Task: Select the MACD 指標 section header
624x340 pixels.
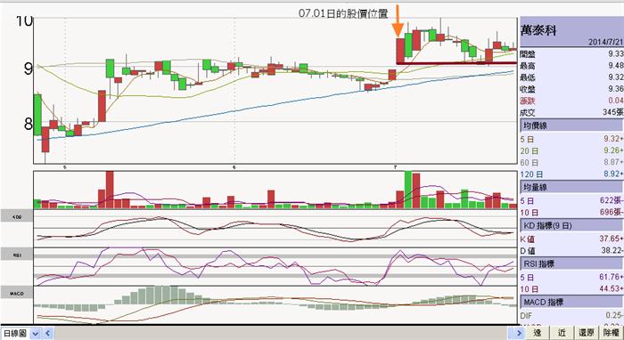Action: [x=571, y=303]
